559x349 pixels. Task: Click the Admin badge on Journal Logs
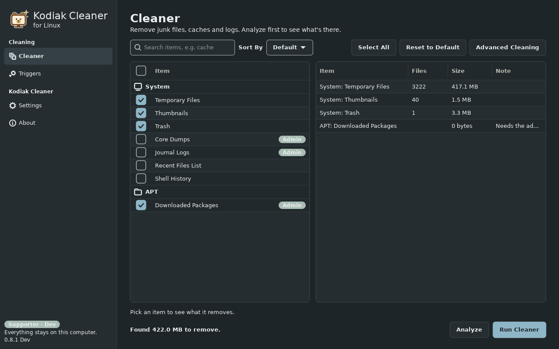click(292, 152)
